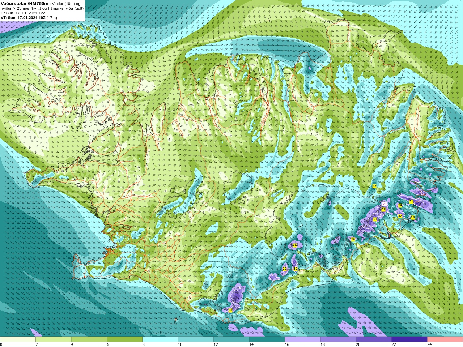Click the 8–10 m/s light cyan legend swatch
The height and width of the screenshot is (347, 463).
tap(160, 339)
